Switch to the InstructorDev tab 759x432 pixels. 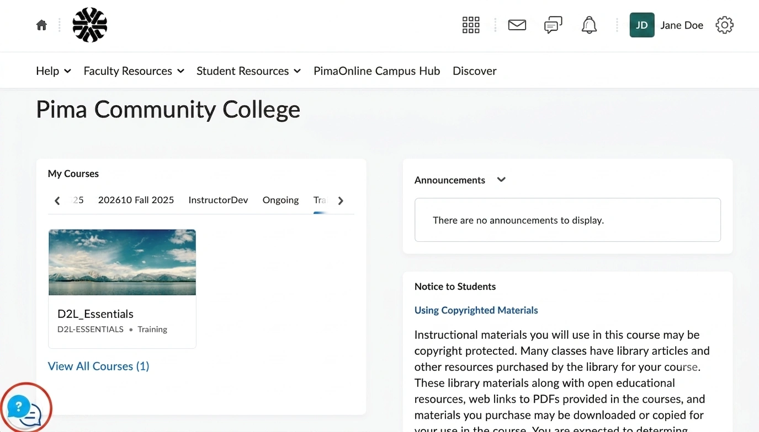click(x=218, y=200)
